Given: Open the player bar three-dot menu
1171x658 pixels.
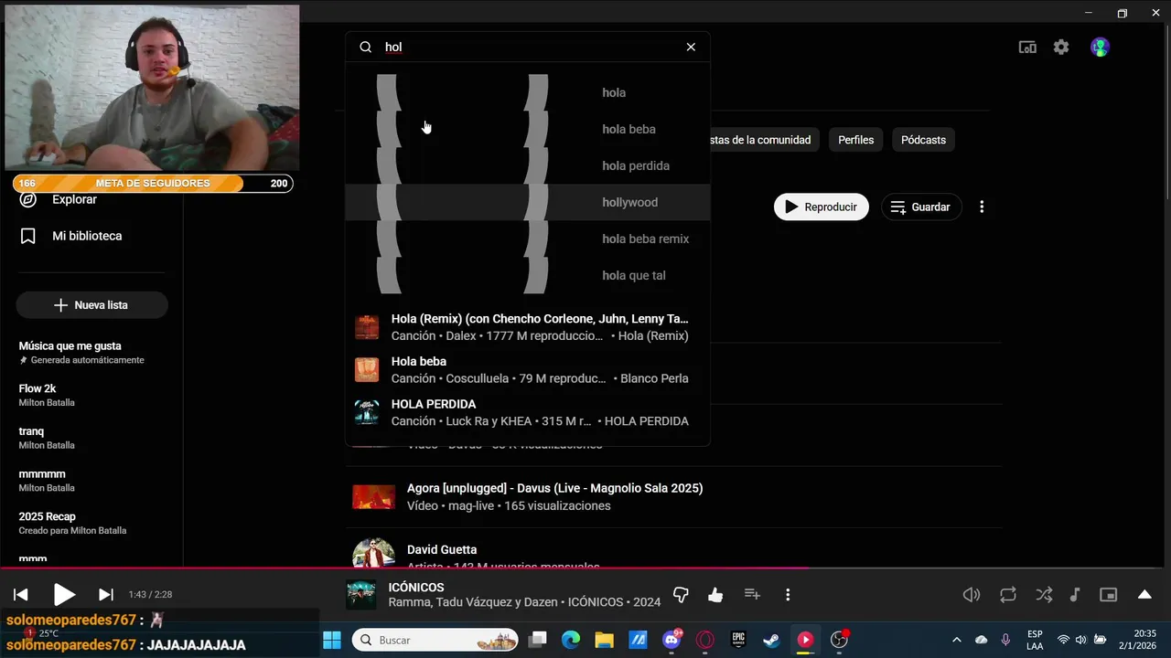Looking at the screenshot, I should click(x=788, y=595).
